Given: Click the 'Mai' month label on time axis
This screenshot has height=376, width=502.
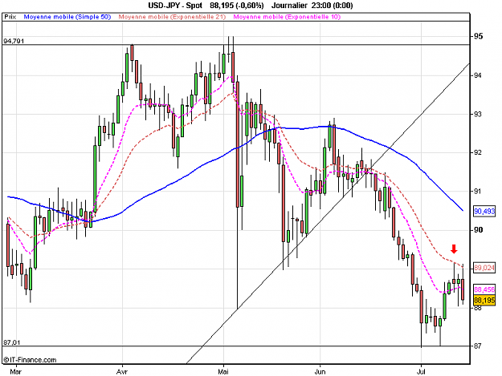Looking at the screenshot, I should pos(223,372).
